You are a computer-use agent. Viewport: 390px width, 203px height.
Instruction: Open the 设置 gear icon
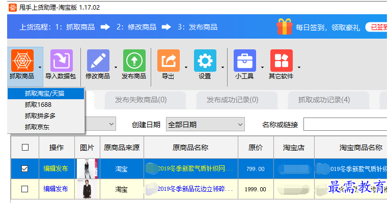click(205, 61)
